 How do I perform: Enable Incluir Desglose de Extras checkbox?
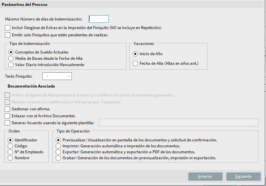[8, 28]
